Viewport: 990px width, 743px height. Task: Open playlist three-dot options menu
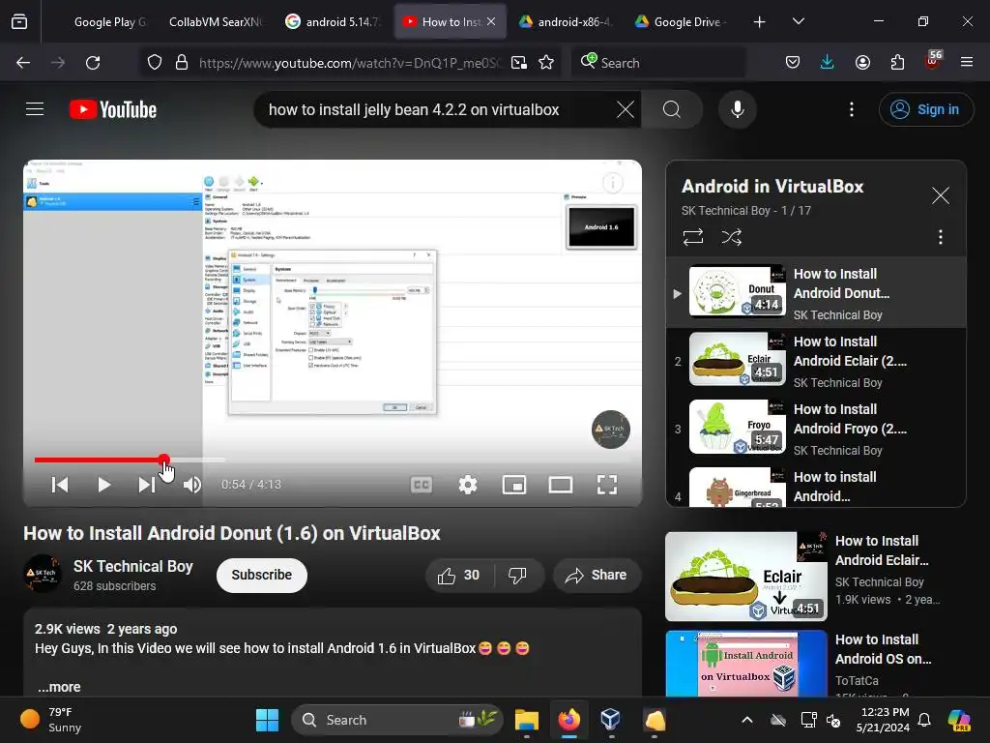click(940, 237)
